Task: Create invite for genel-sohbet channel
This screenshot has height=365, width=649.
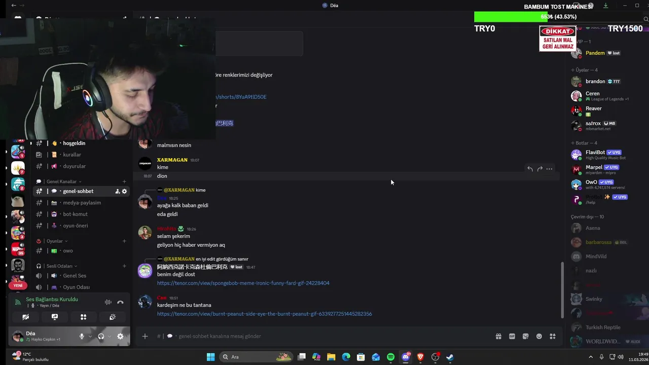Action: [x=117, y=191]
